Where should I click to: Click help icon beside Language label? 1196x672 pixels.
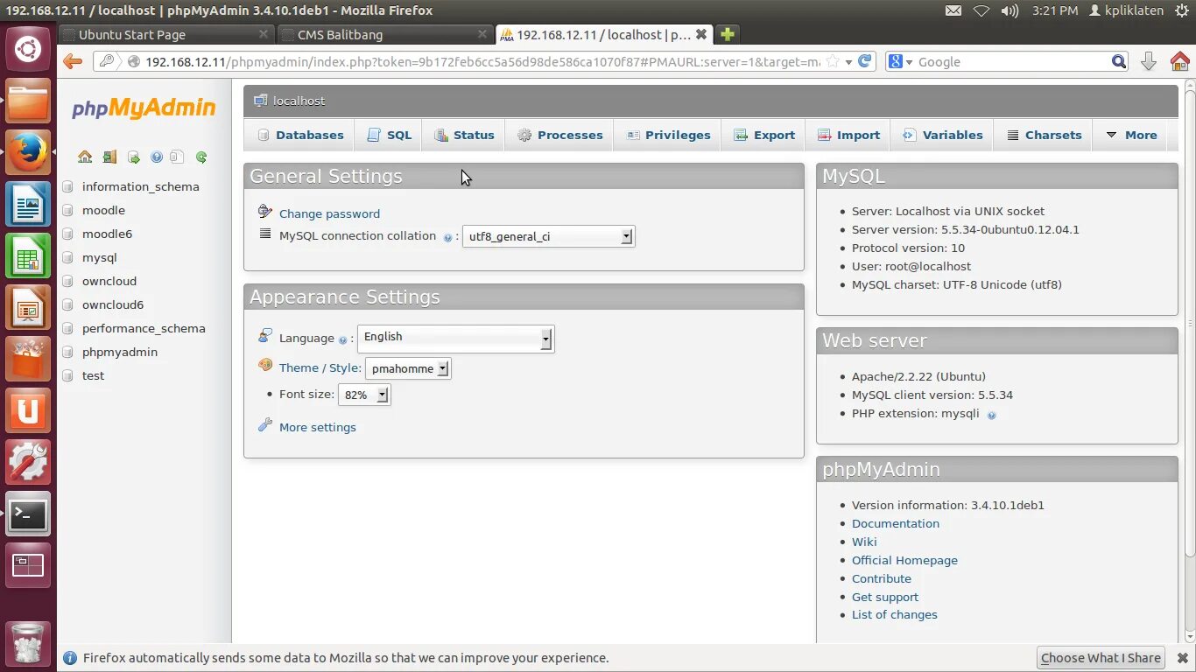pos(342,339)
